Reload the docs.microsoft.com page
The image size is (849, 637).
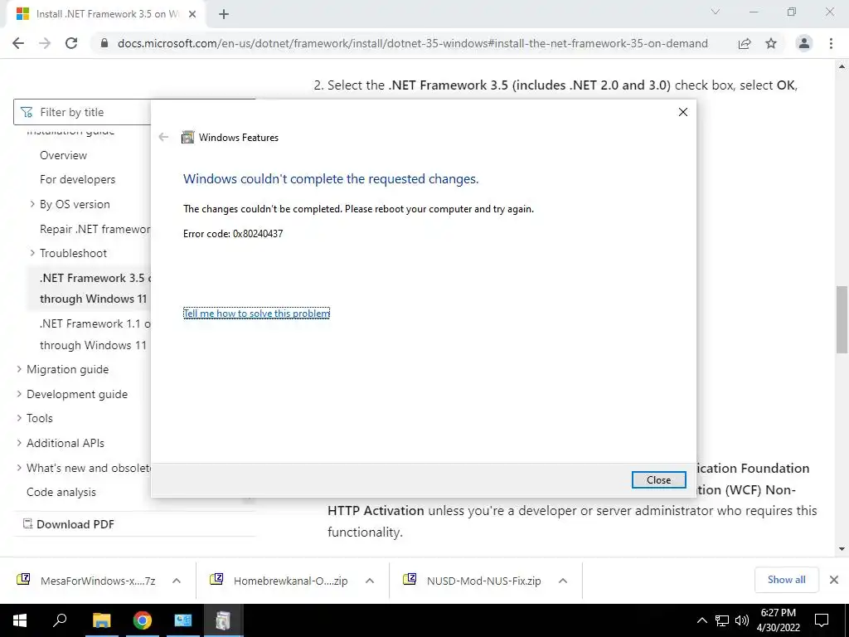pyautogui.click(x=71, y=43)
